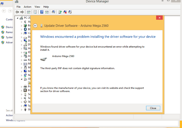
Task: Select the Bluetooth category icon in tree
Action: coord(25,29)
